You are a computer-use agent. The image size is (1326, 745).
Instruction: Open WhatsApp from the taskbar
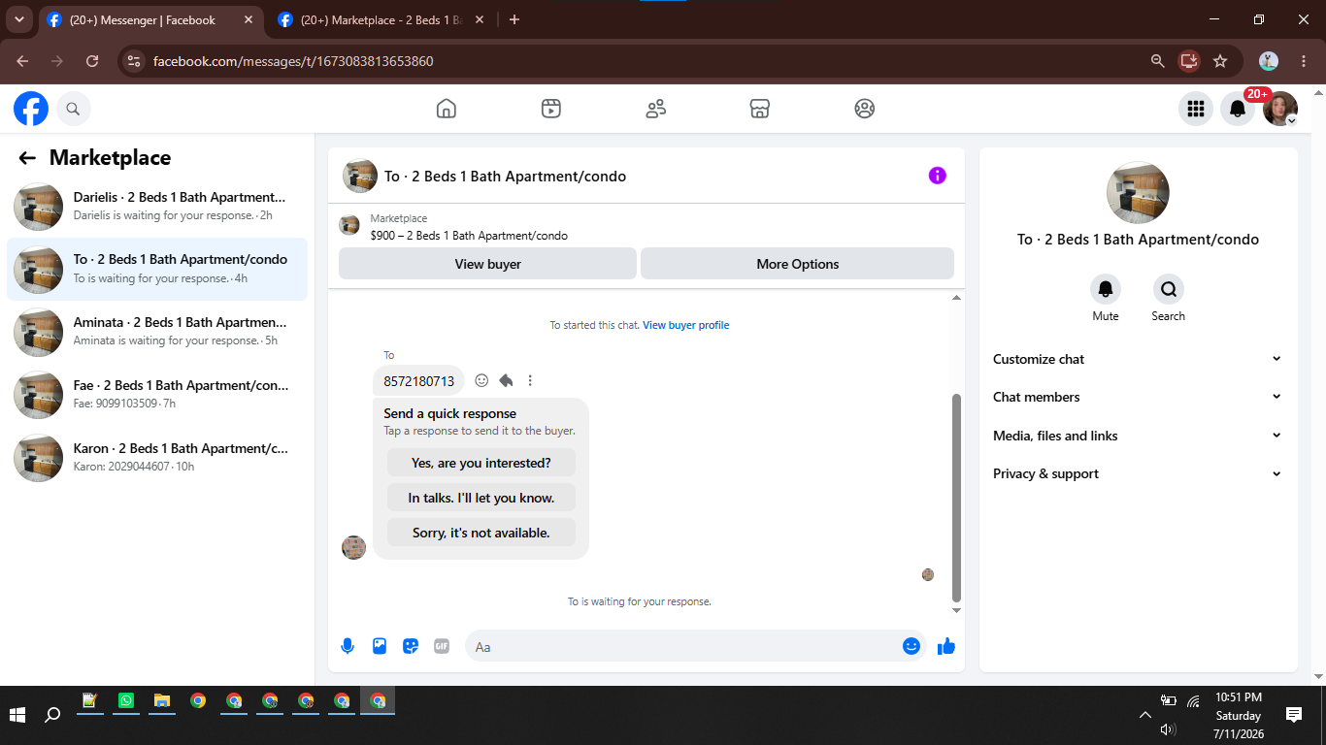126,700
